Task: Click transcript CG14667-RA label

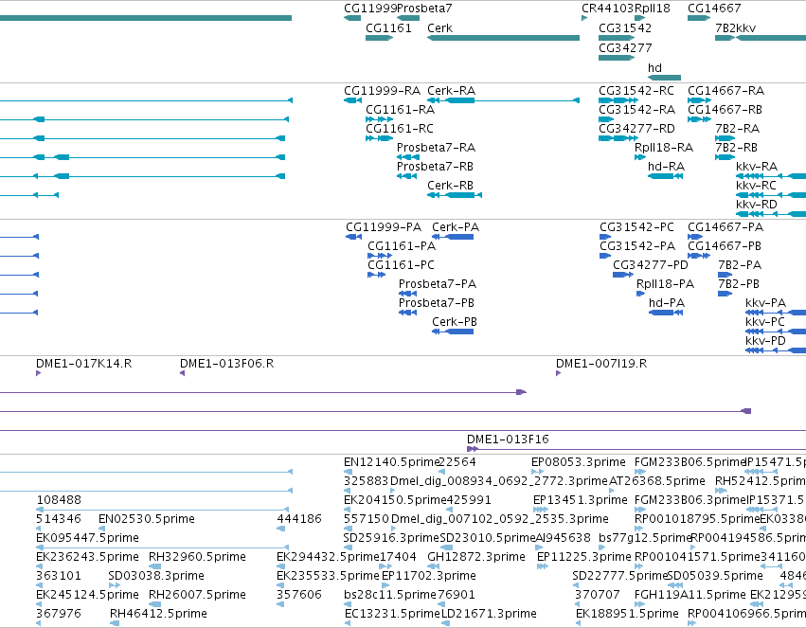Action: click(x=725, y=91)
